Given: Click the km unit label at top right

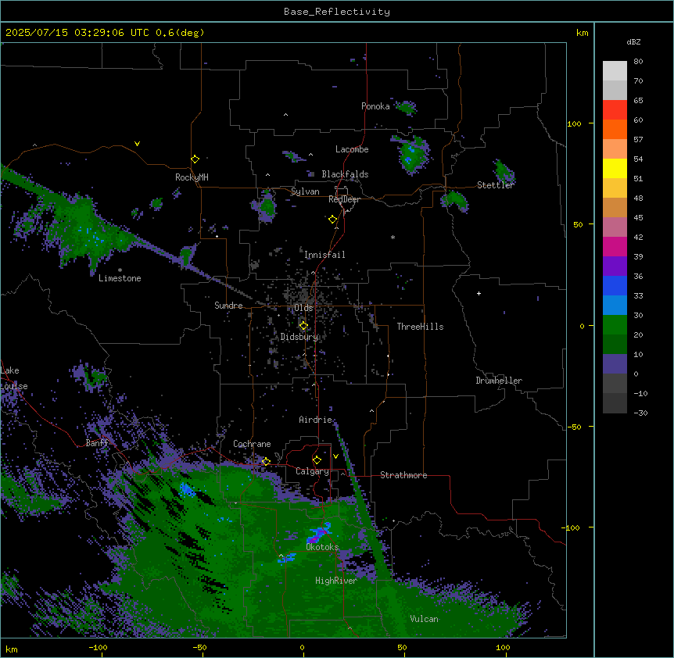Looking at the screenshot, I should [583, 33].
